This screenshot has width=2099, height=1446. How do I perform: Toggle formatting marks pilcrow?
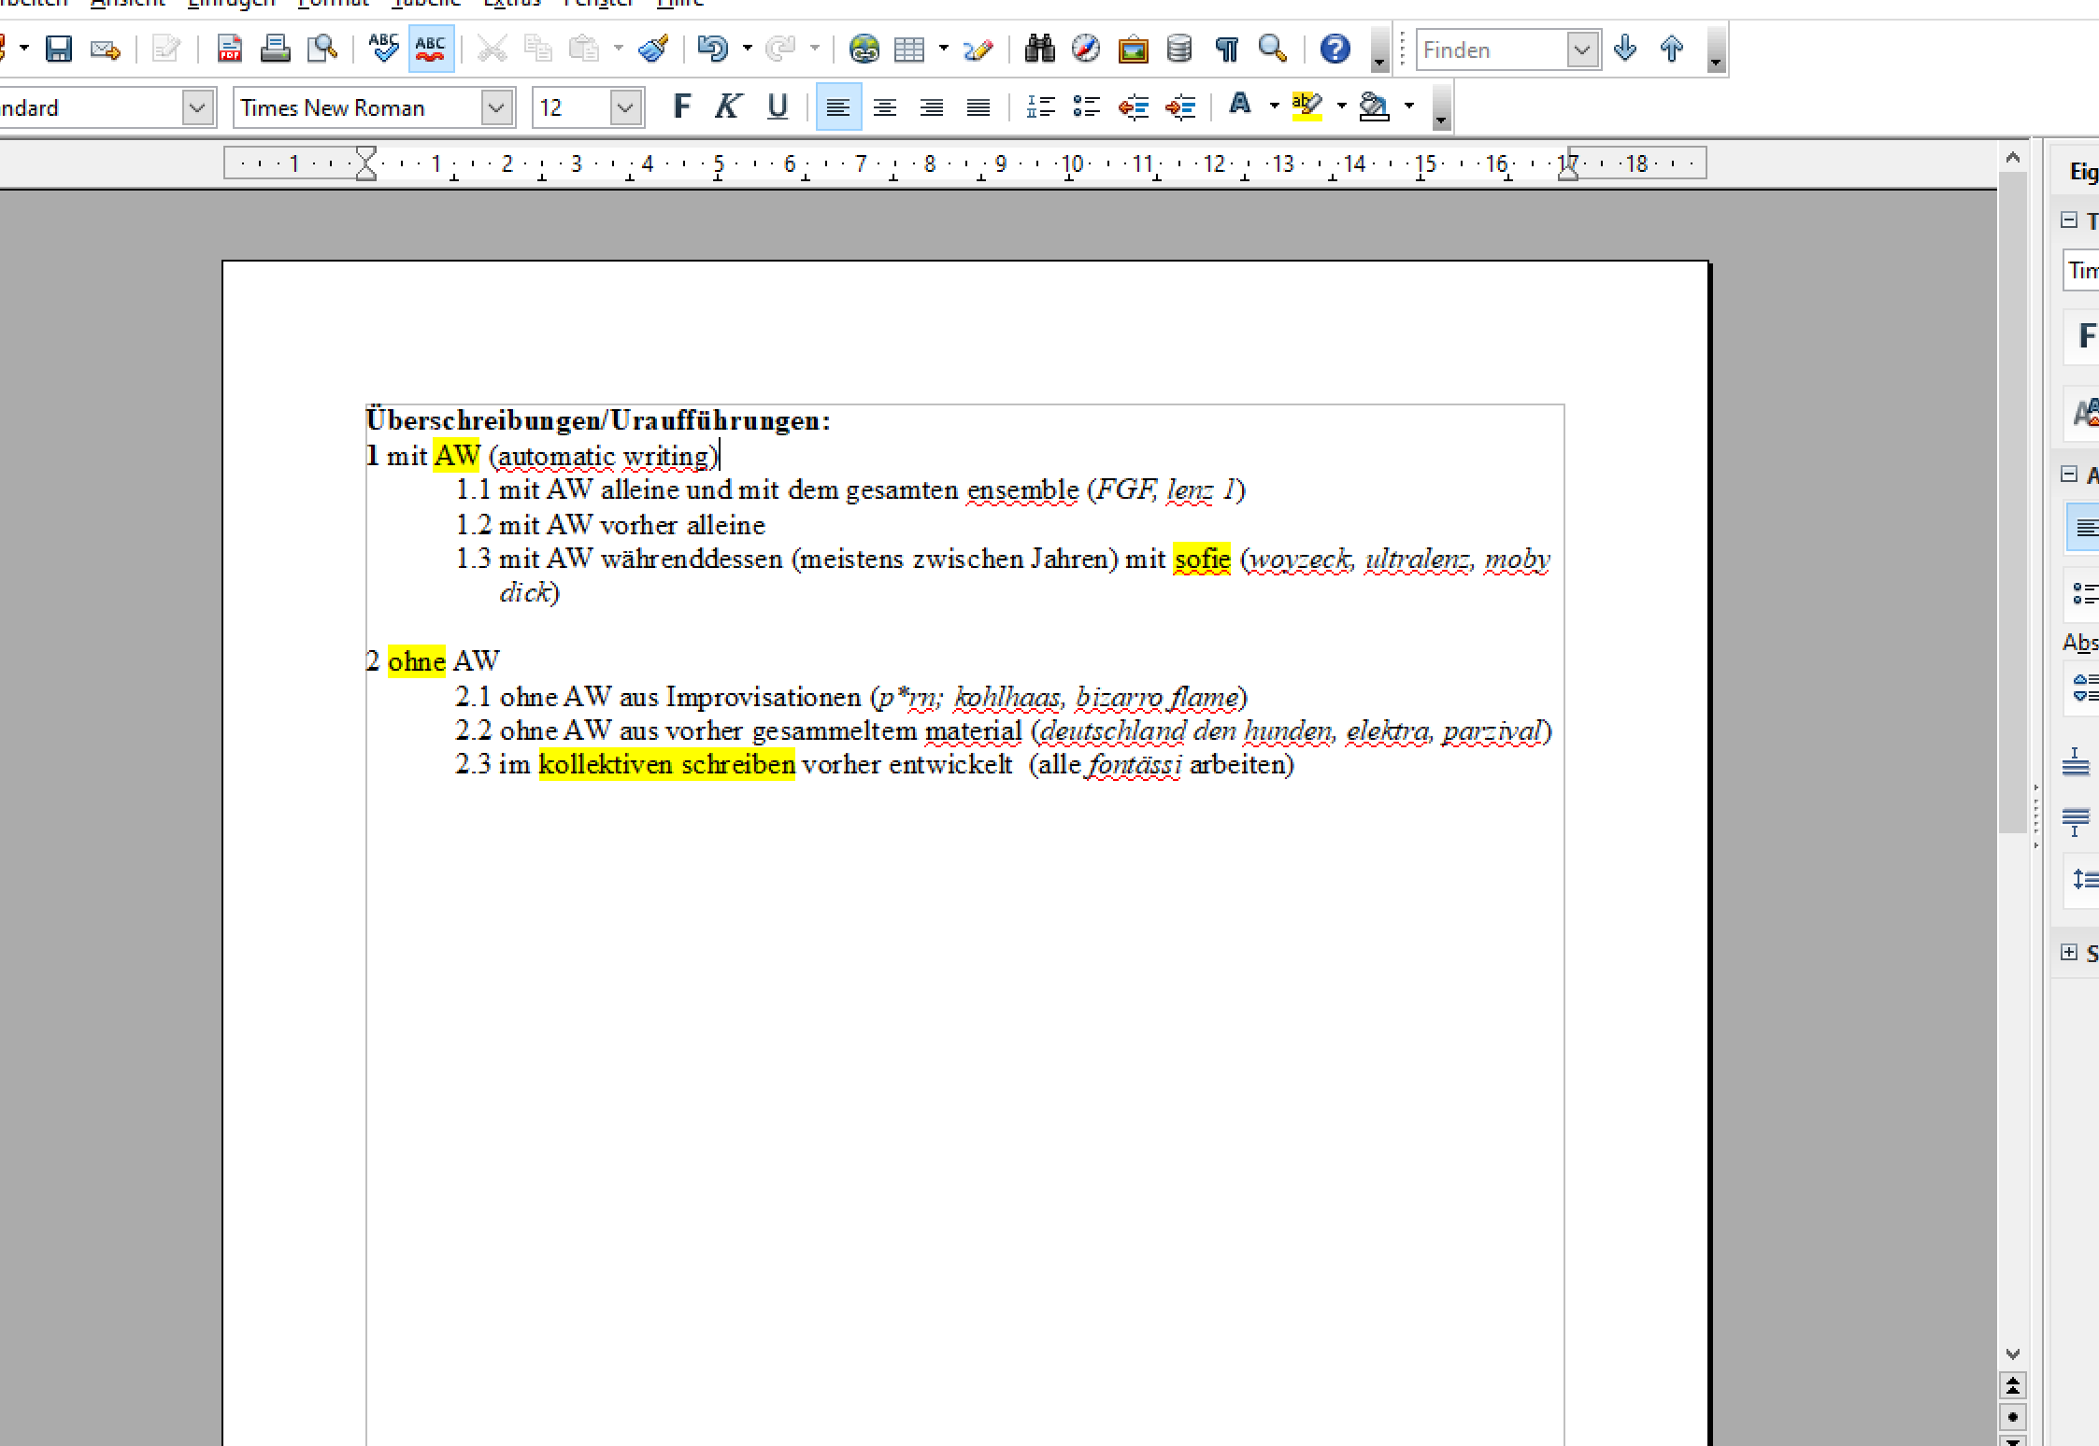(x=1226, y=49)
